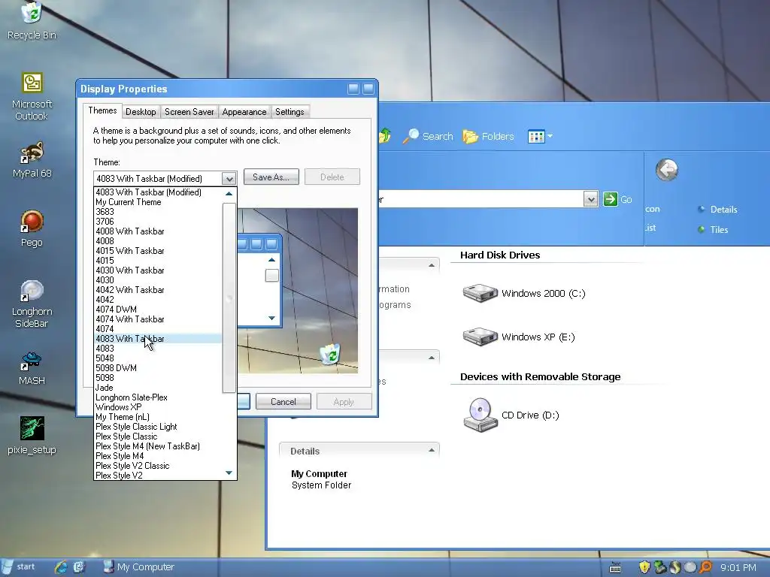Switch to the Desktop tab
Image resolution: width=770 pixels, height=577 pixels.
point(141,112)
